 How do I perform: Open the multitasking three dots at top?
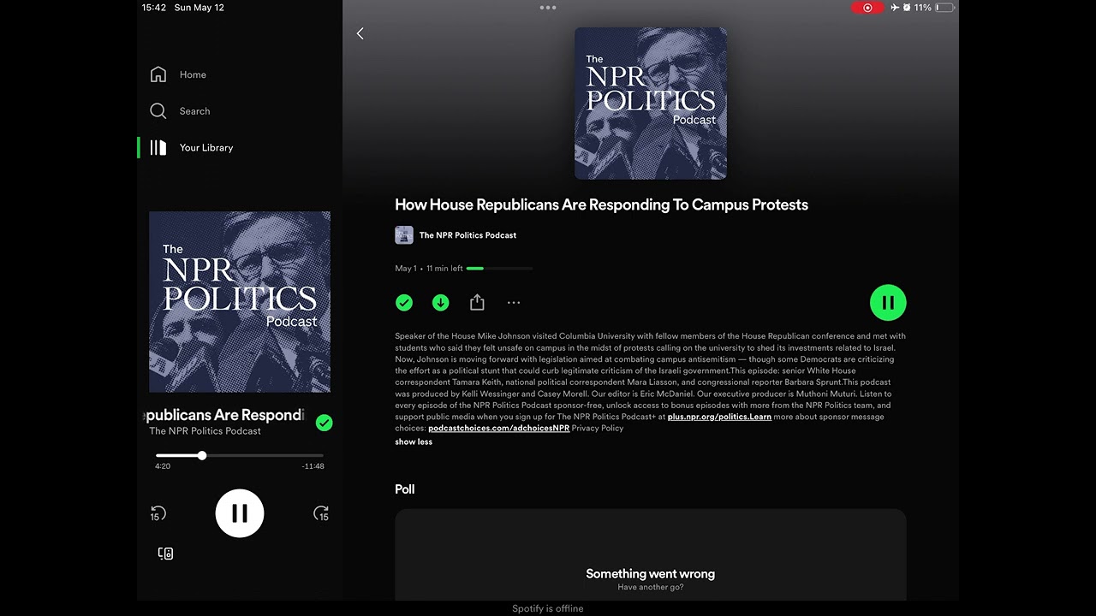(548, 8)
